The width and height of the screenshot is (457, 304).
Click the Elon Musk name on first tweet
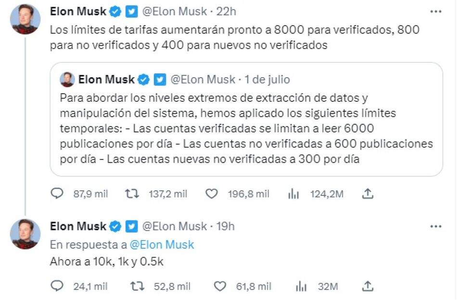[78, 11]
